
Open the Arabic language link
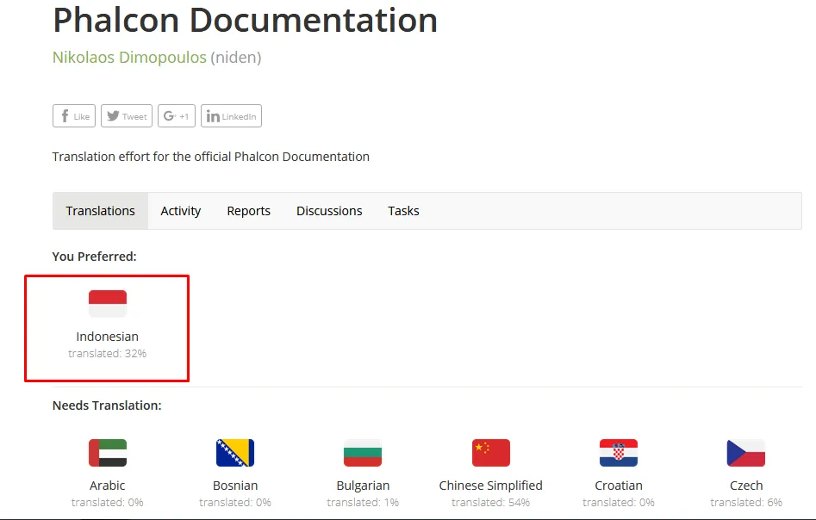pos(107,486)
